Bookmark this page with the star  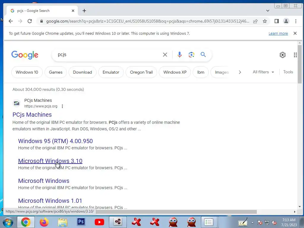pos(265,21)
